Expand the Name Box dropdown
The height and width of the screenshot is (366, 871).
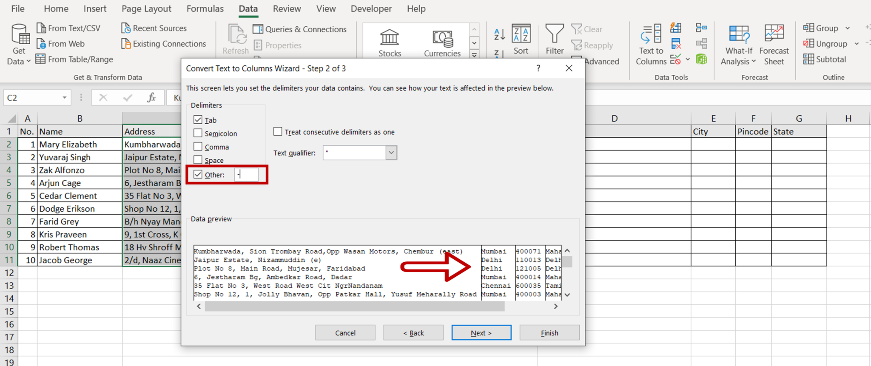tap(64, 98)
